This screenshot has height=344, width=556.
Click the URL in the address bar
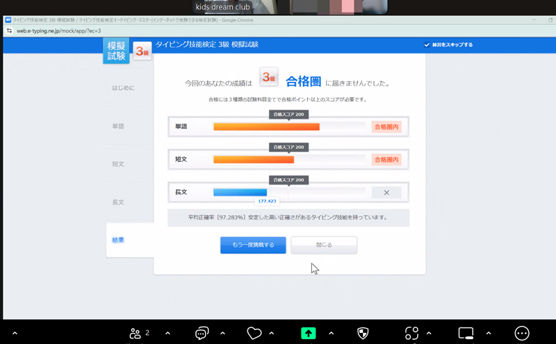point(59,31)
